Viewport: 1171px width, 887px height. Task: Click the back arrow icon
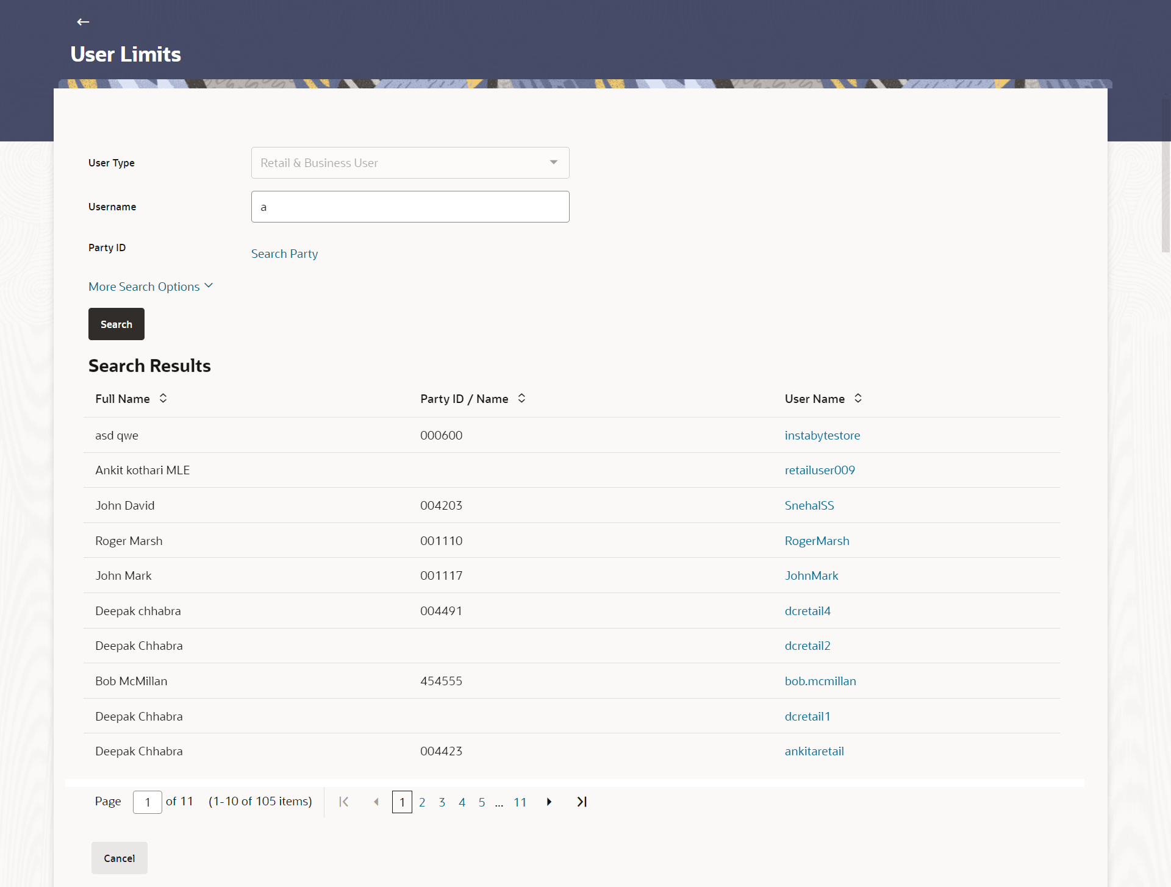[x=83, y=22]
